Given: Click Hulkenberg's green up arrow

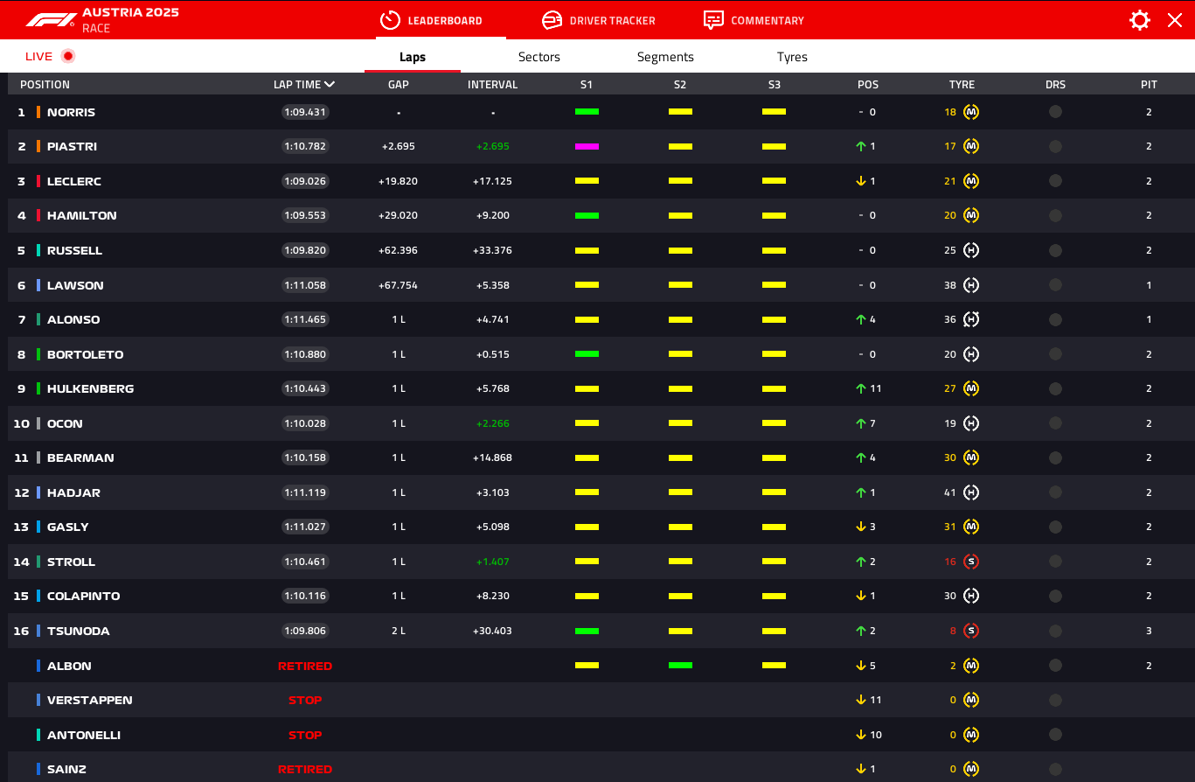Looking at the screenshot, I should pos(861,388).
